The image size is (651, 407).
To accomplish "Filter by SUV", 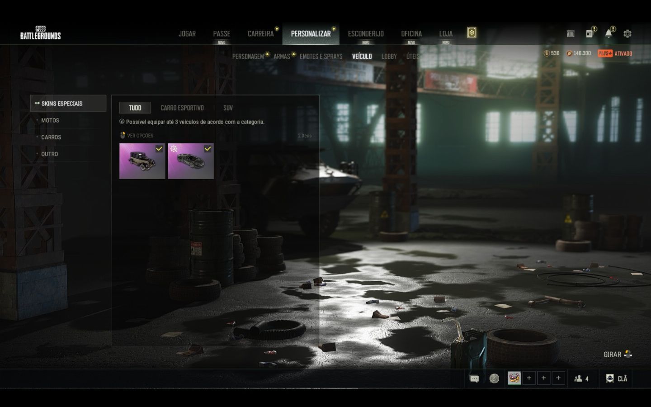I will pos(228,108).
